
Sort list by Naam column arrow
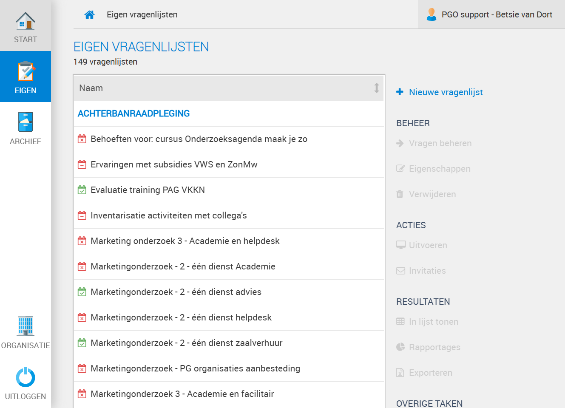(377, 88)
